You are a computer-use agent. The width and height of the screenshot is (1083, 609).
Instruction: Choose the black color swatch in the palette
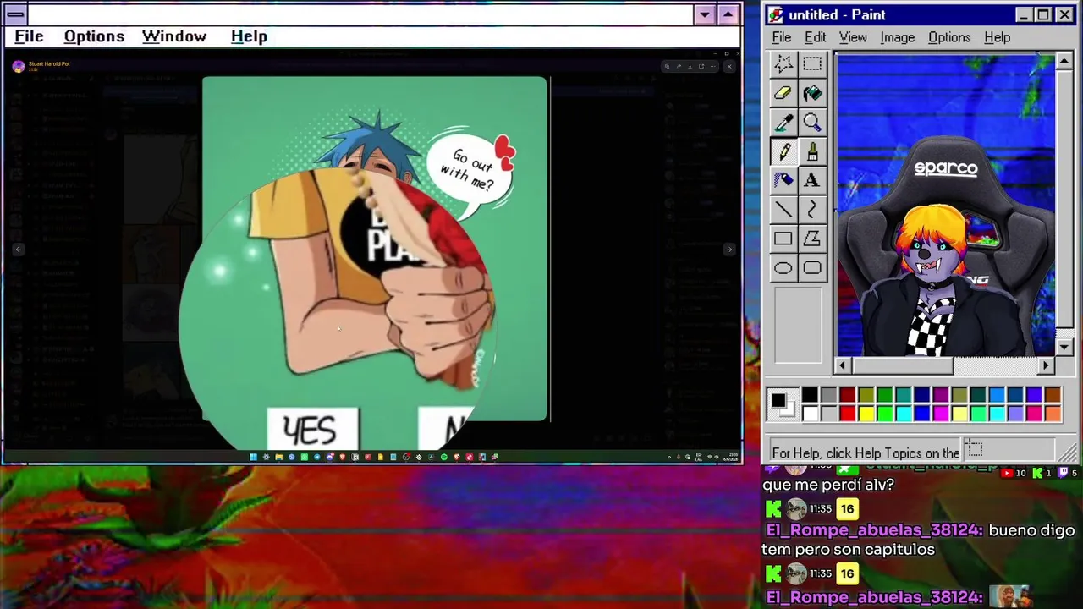pyautogui.click(x=810, y=395)
